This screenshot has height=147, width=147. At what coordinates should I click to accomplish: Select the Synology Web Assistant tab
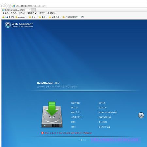(x=16, y=10)
